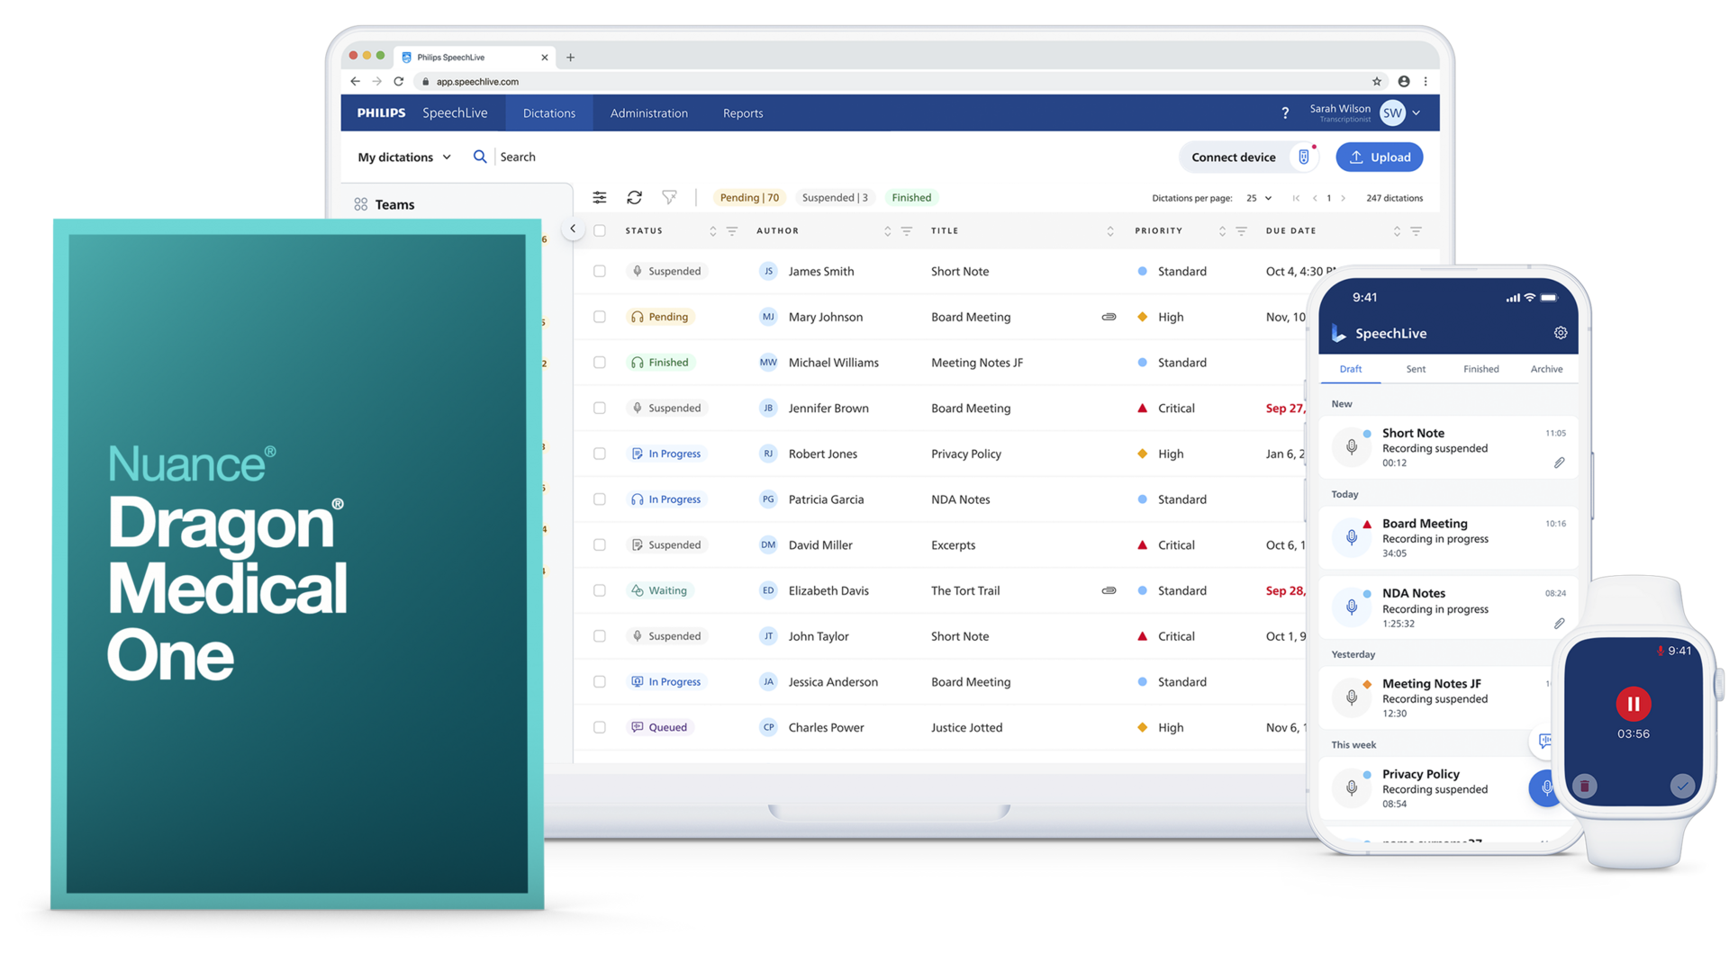Open a new browser tab
This screenshot has width=1729, height=953.
(x=570, y=58)
